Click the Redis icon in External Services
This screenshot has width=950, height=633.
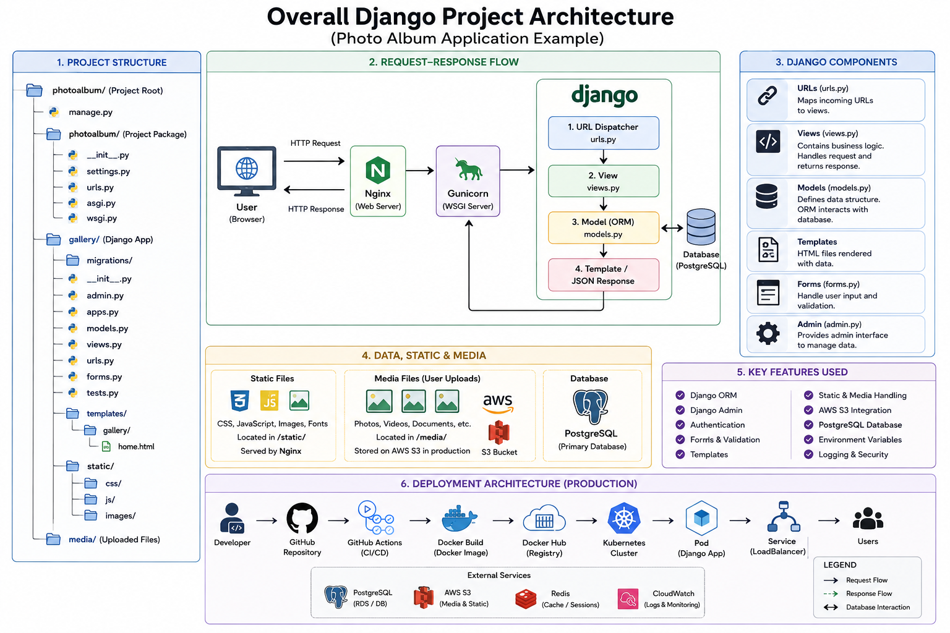pyautogui.click(x=526, y=598)
